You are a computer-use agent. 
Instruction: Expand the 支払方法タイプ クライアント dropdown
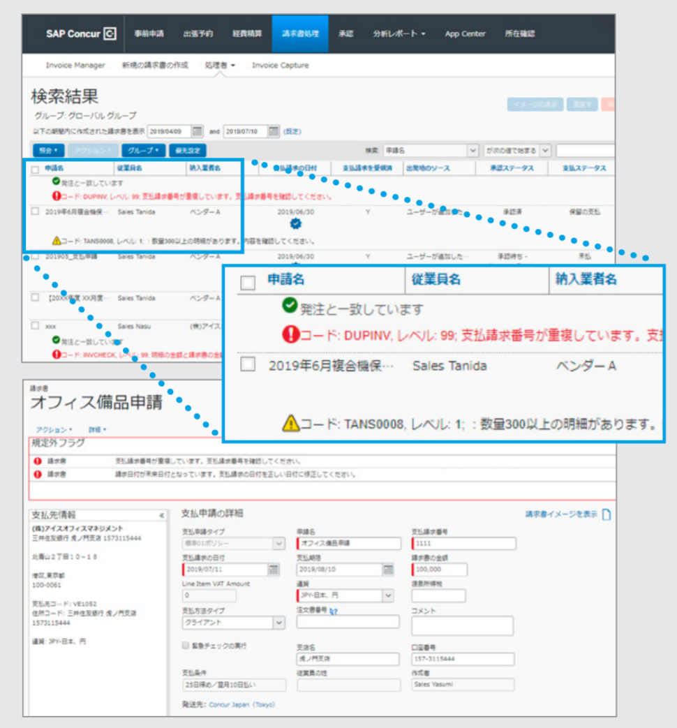pyautogui.click(x=278, y=622)
